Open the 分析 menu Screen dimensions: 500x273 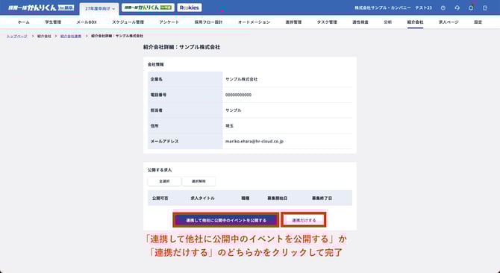[388, 22]
